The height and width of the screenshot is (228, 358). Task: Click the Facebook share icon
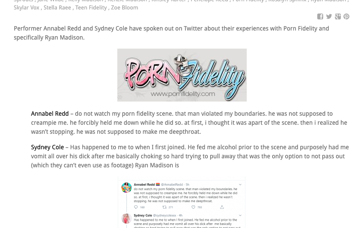coord(320,16)
